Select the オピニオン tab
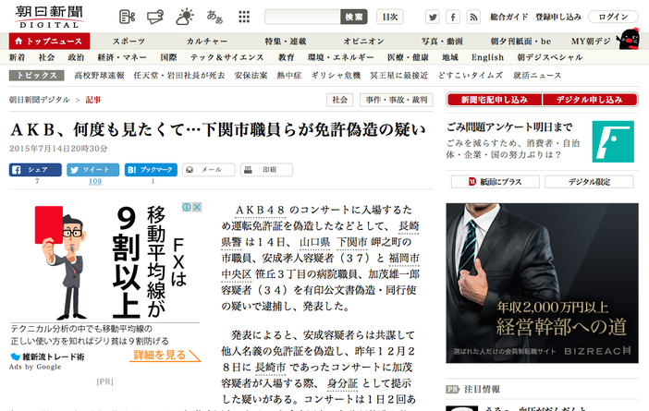Screen dimensions: 649x411 (363, 42)
